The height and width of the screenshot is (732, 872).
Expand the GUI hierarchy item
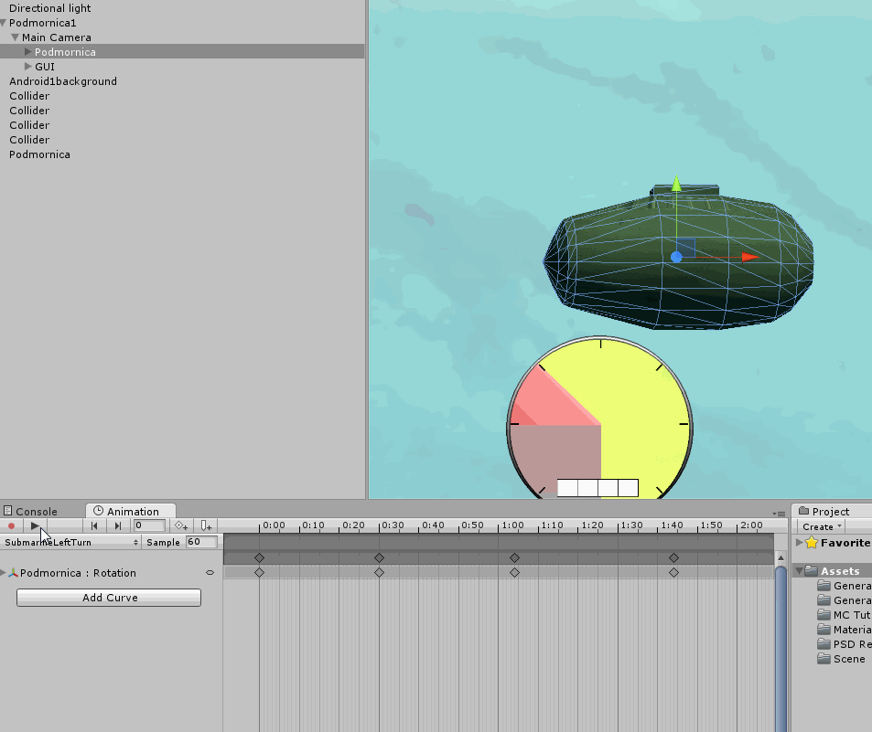tap(28, 67)
